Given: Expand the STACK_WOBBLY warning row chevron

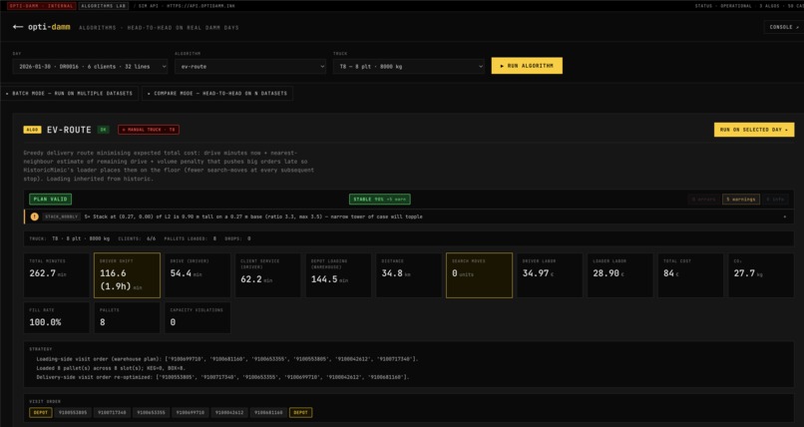Looking at the screenshot, I should point(784,216).
